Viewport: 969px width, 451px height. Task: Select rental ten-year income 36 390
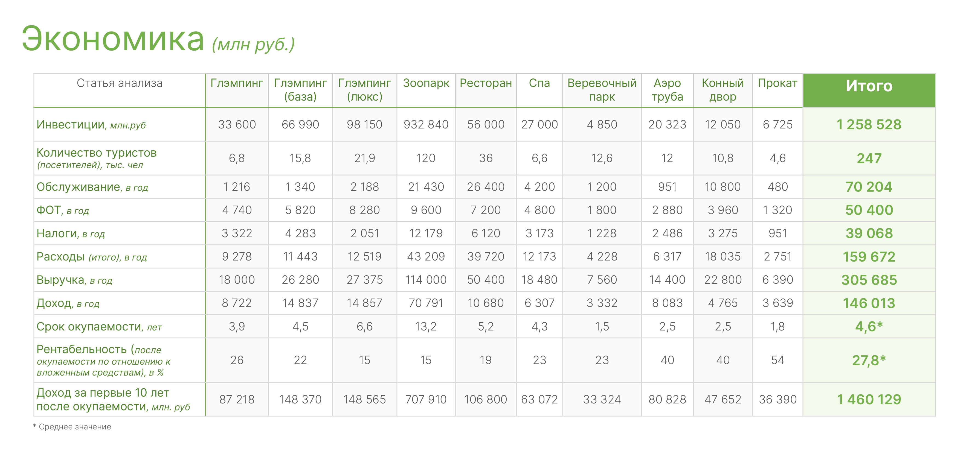(777, 400)
